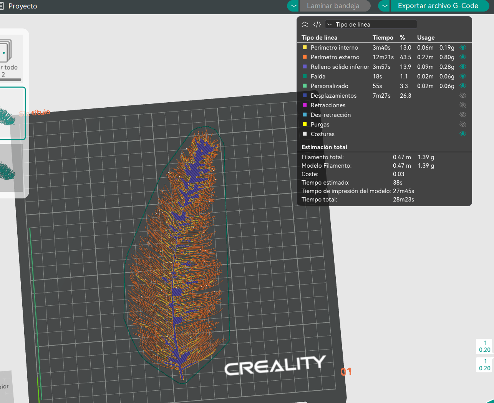This screenshot has height=403, width=494.
Task: Hide Falda skirt lines
Action: click(463, 77)
